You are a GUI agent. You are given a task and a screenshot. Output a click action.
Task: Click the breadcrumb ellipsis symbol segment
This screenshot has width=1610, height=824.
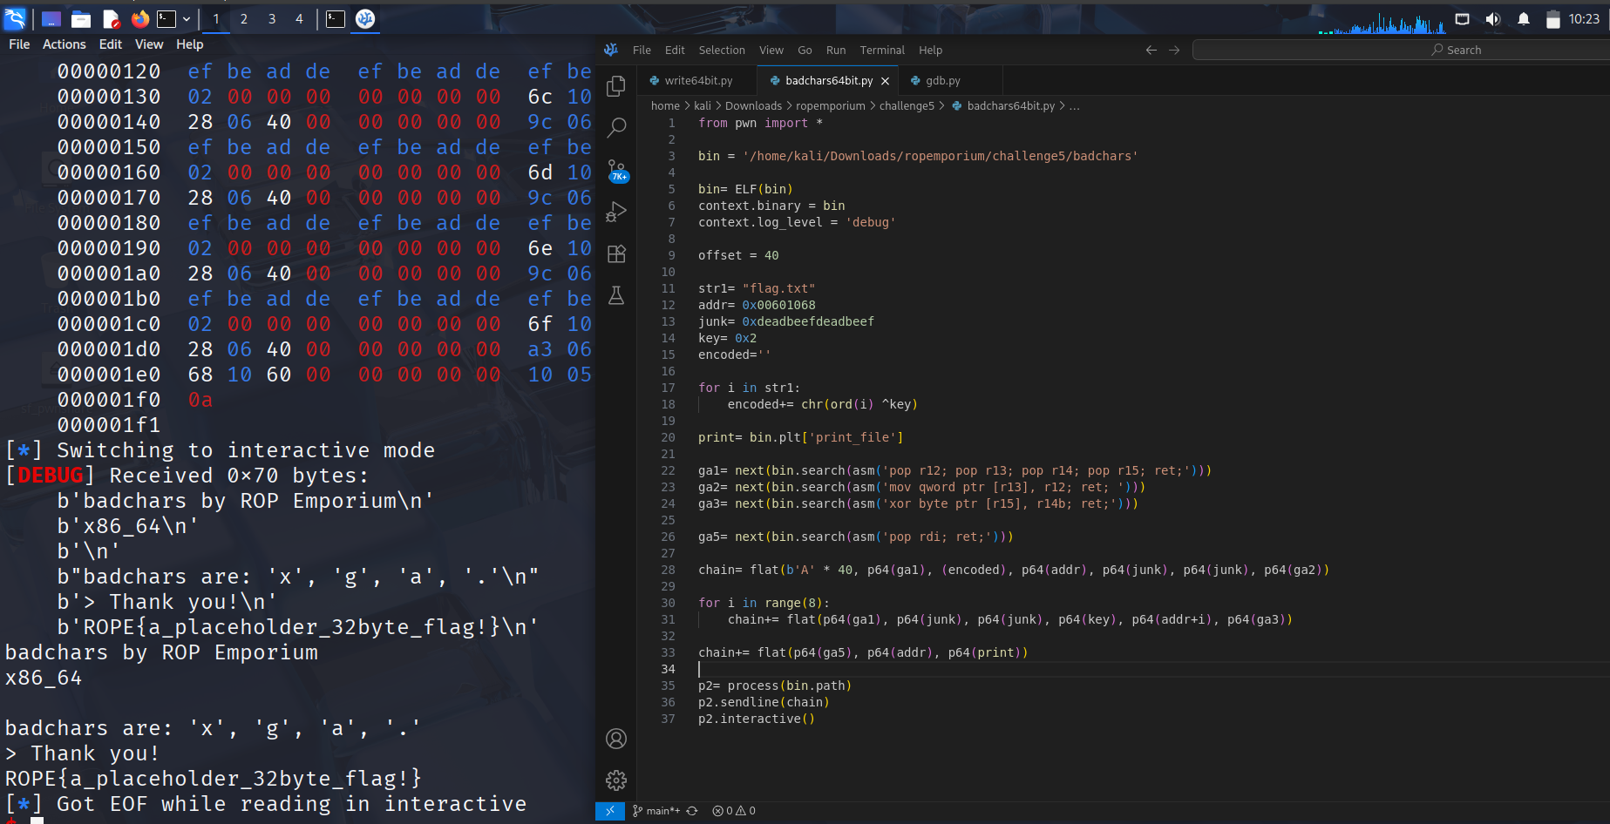click(1075, 106)
